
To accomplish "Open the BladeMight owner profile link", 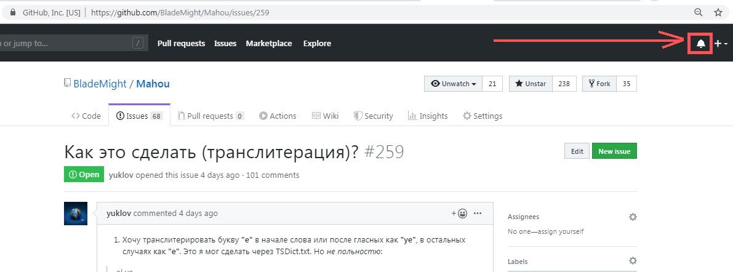I will click(100, 84).
